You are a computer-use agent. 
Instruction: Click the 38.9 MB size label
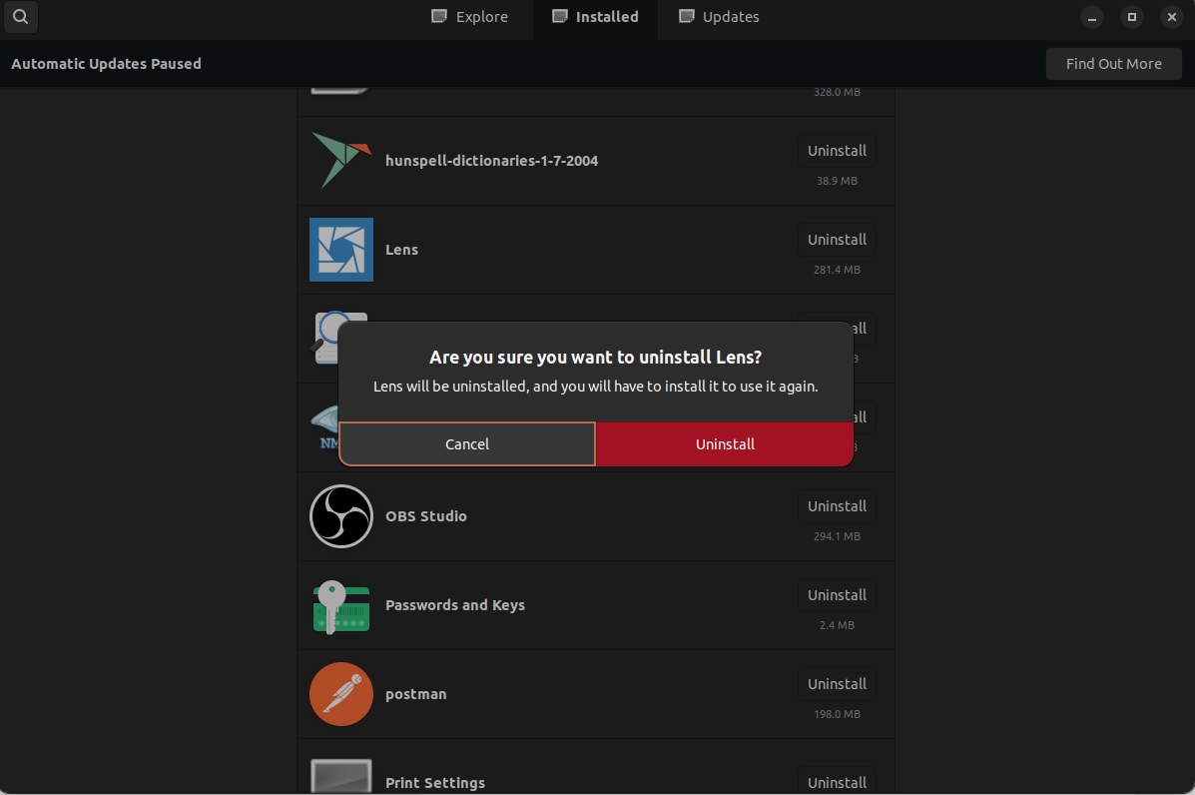pyautogui.click(x=837, y=182)
